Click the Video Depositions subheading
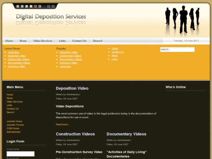212x159 pixels. (x=70, y=106)
